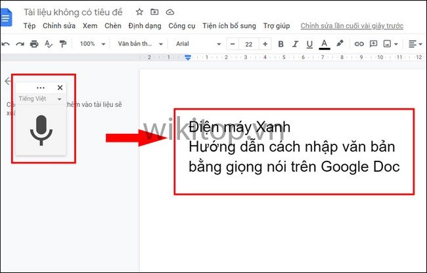Check the cloud save status icon
This screenshot has height=273, width=427.
tap(170, 12)
